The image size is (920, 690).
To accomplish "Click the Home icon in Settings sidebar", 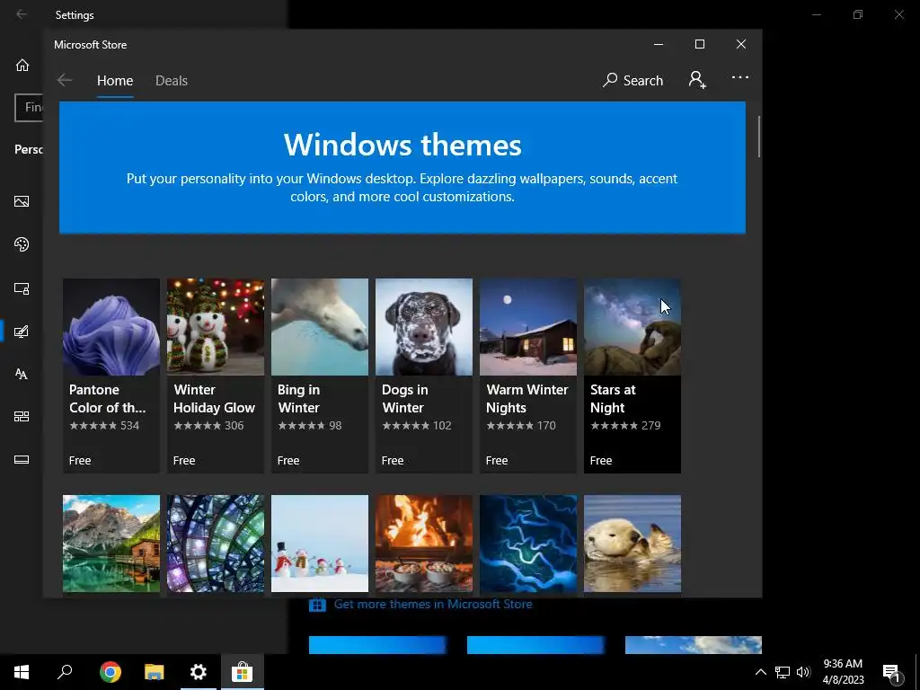I will (22, 65).
